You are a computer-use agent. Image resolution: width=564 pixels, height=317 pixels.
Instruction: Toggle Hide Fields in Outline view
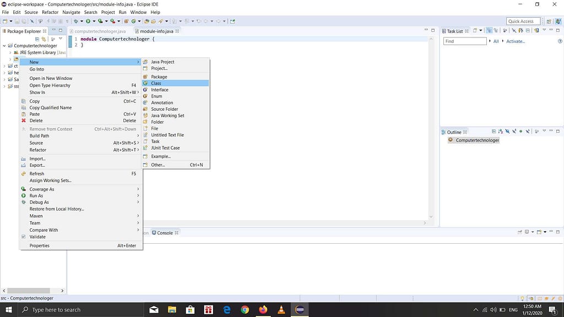507,132
